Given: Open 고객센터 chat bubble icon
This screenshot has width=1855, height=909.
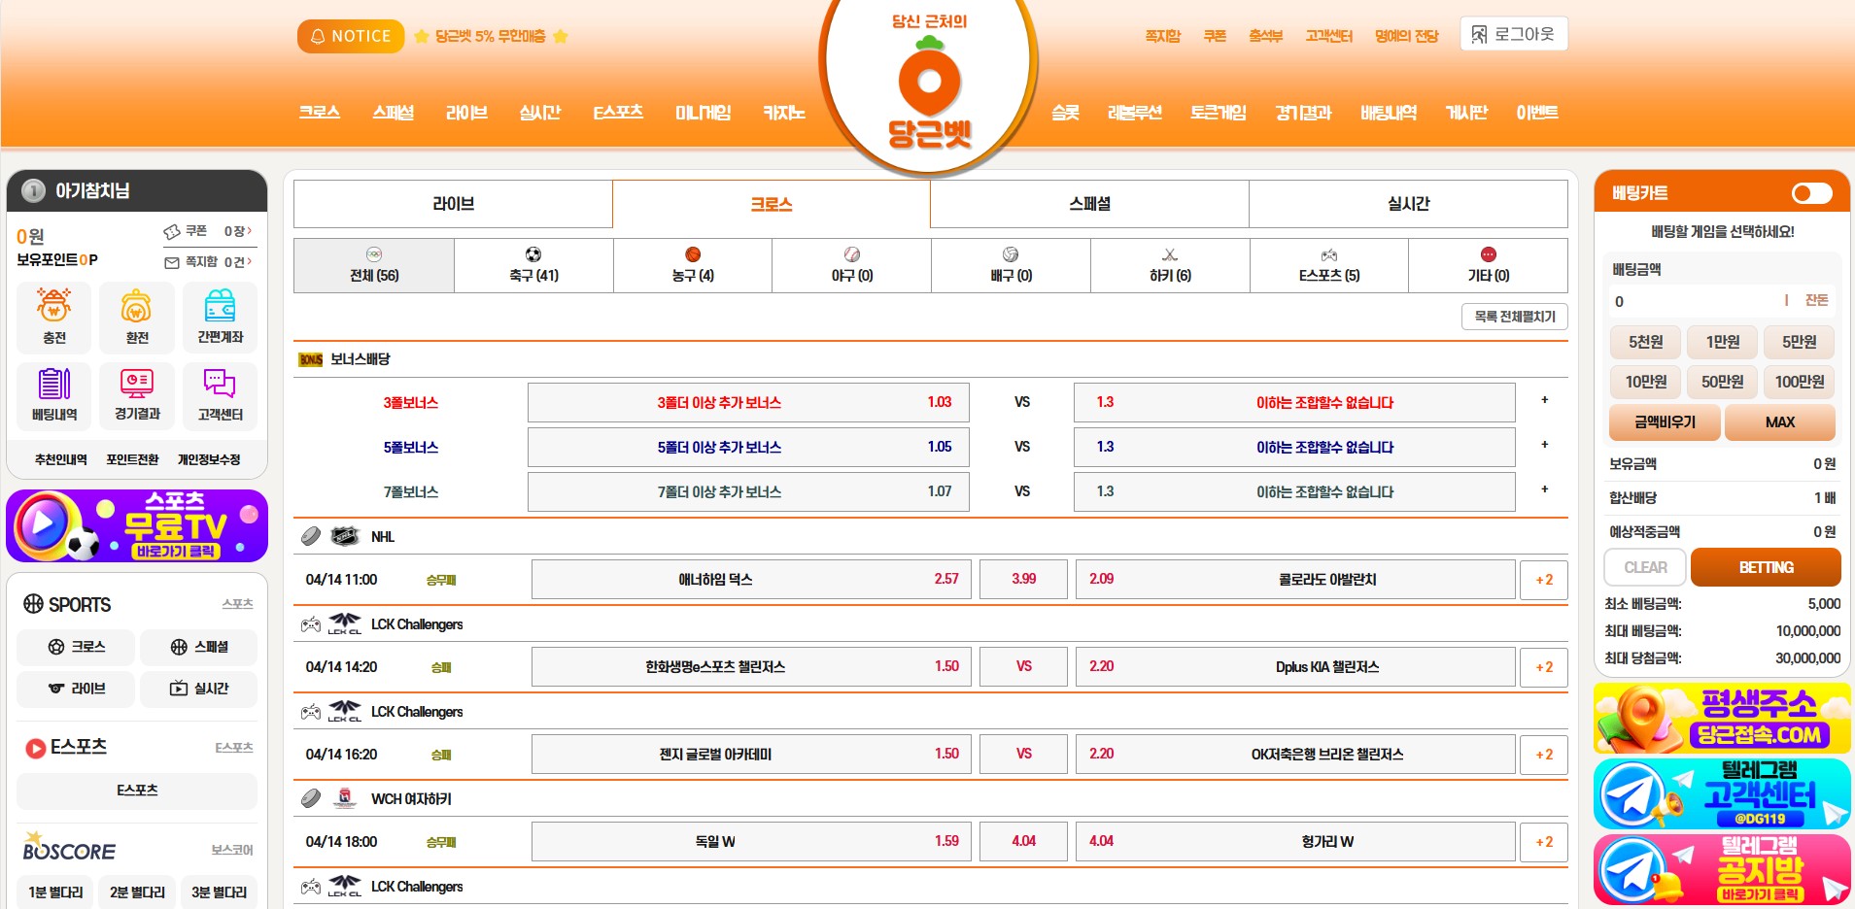Looking at the screenshot, I should click(x=220, y=385).
